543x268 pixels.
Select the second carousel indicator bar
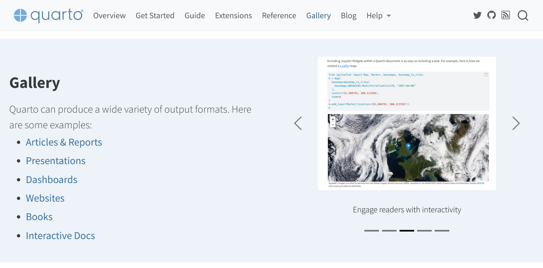click(x=389, y=231)
